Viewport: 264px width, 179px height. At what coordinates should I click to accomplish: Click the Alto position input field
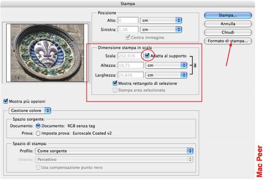pyautogui.click(x=128, y=21)
